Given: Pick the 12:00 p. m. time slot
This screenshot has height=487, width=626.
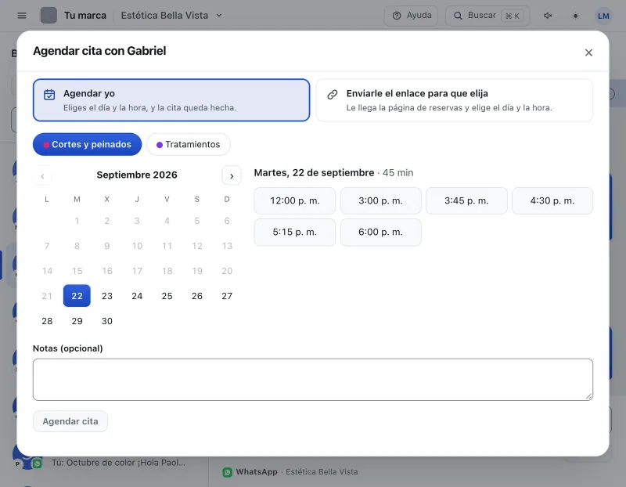Looking at the screenshot, I should (295, 200).
